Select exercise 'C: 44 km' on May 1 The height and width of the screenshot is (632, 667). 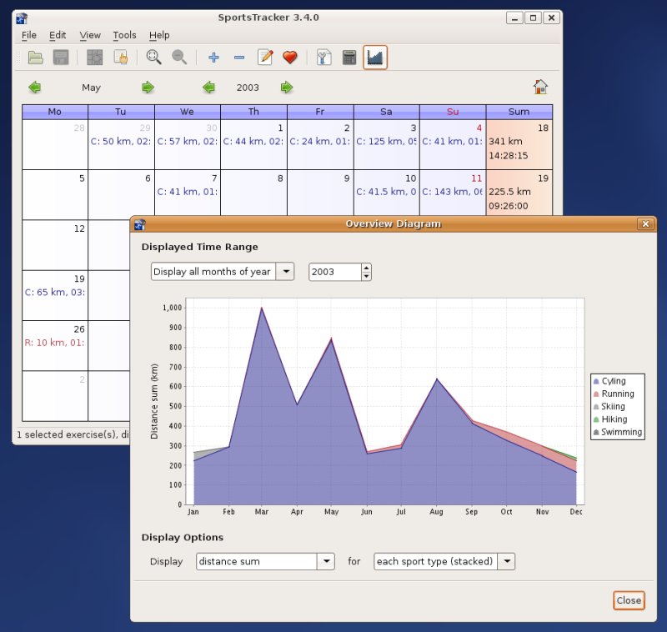(253, 141)
